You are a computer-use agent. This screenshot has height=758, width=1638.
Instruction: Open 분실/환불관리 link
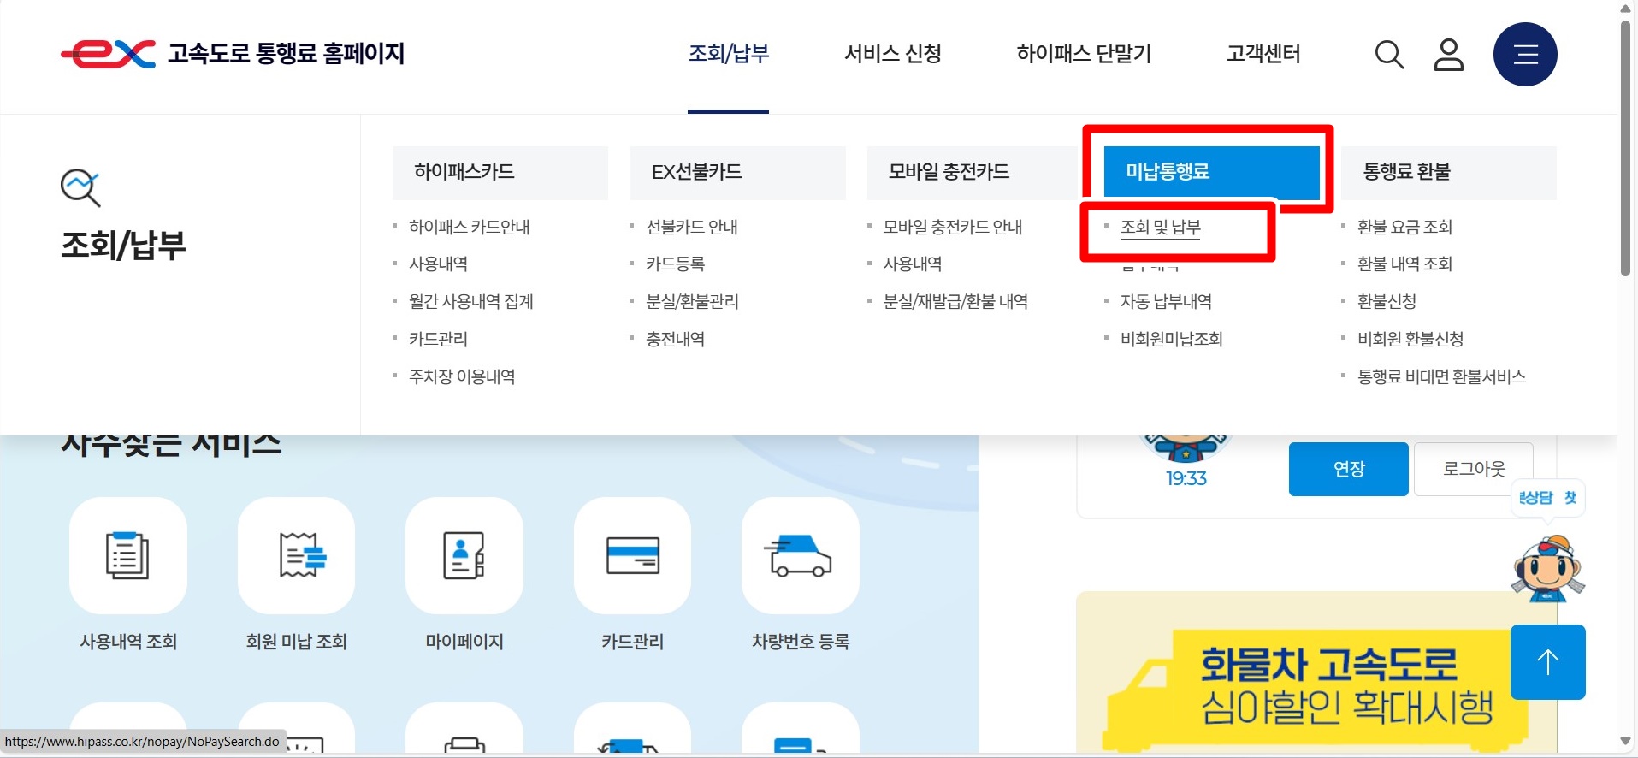click(692, 302)
